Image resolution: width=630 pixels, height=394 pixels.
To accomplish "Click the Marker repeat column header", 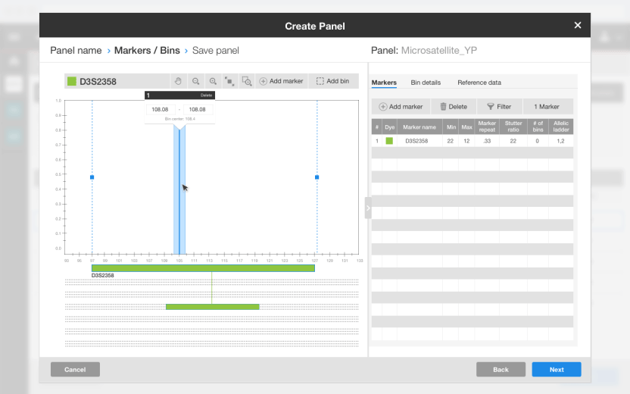I will click(x=487, y=127).
